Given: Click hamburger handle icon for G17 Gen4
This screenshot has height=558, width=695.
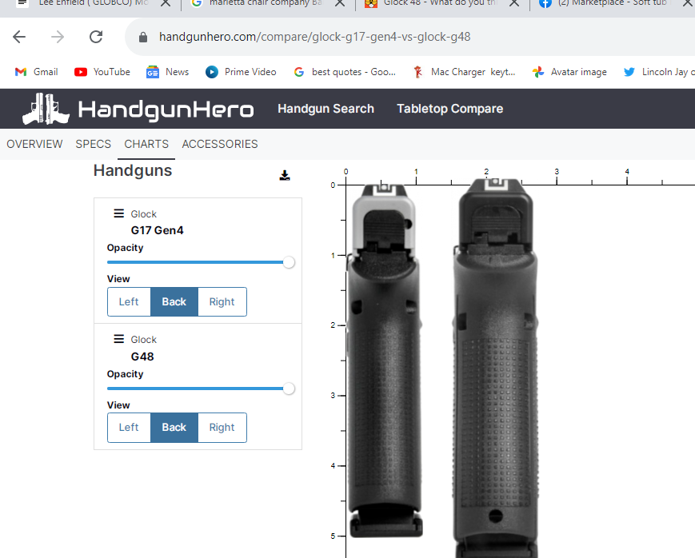Looking at the screenshot, I should tap(118, 213).
